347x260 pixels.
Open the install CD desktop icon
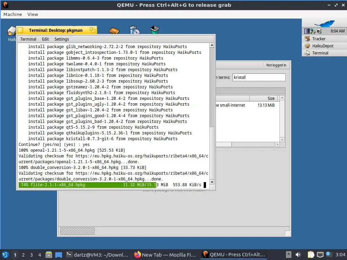click(x=134, y=30)
